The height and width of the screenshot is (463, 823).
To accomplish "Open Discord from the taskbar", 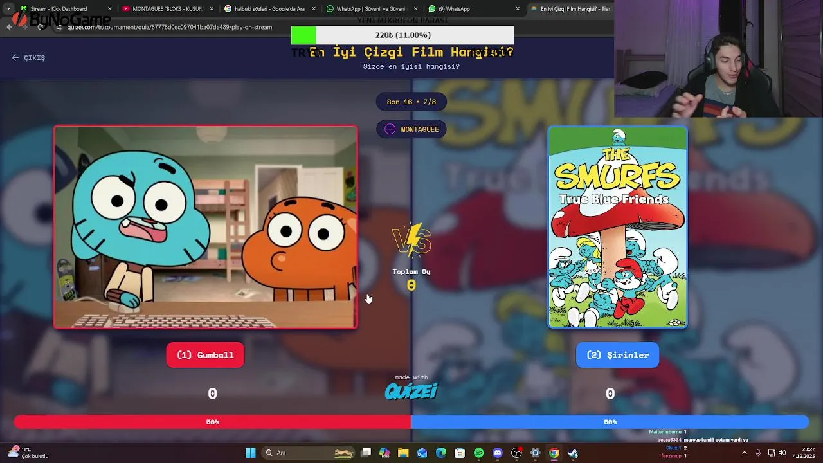I will (x=497, y=453).
